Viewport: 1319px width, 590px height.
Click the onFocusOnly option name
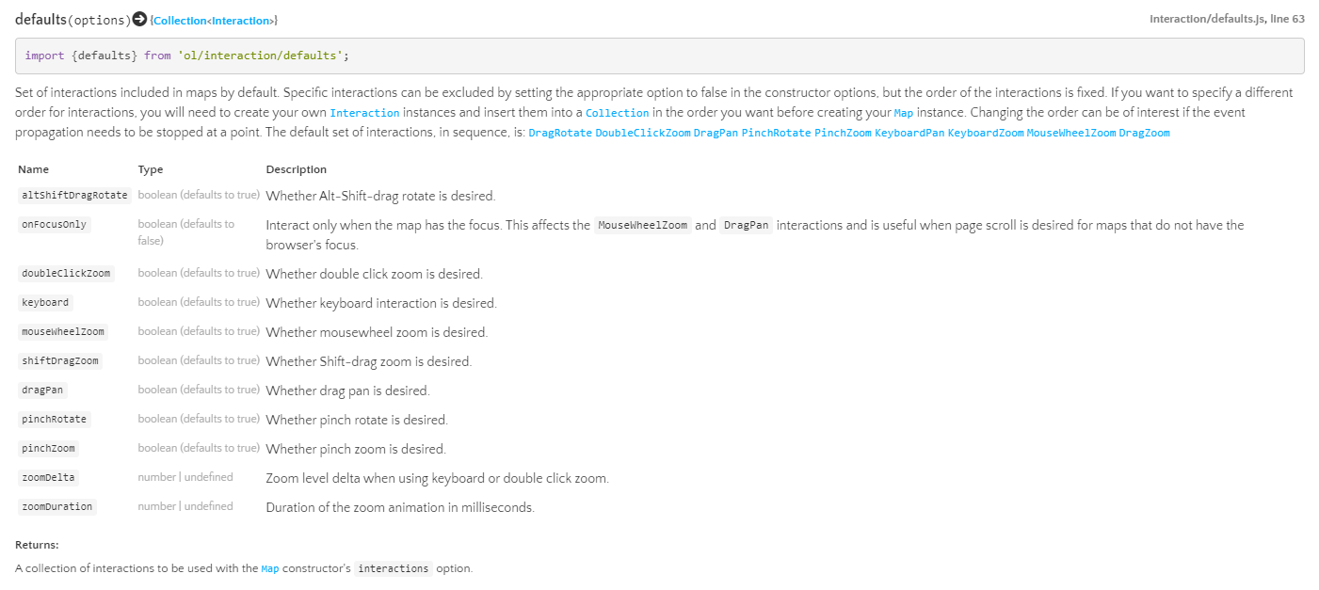tap(55, 225)
